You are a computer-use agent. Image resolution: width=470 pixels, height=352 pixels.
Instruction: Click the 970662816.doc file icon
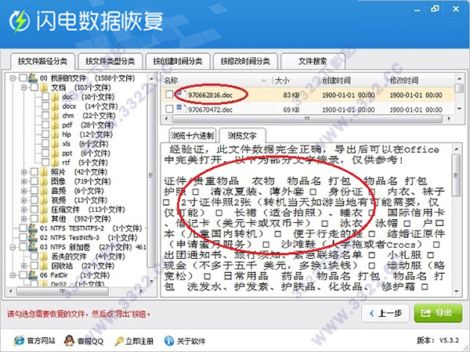pos(180,93)
